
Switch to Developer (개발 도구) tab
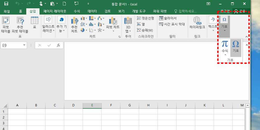(139, 11)
